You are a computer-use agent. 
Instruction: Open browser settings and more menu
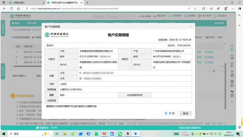pos(233,8)
